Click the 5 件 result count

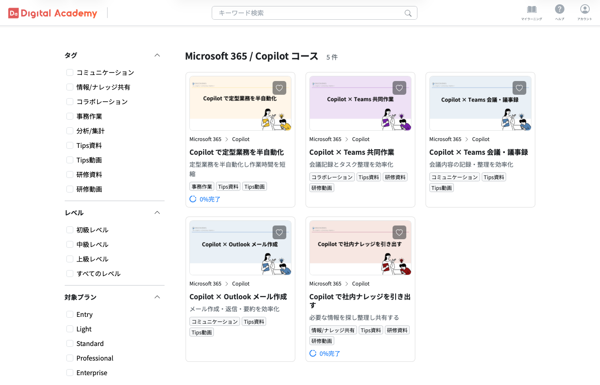[x=332, y=57]
